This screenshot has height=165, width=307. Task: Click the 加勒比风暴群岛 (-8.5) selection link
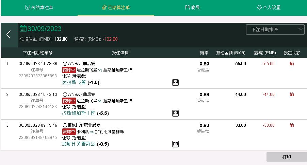(x=85, y=144)
